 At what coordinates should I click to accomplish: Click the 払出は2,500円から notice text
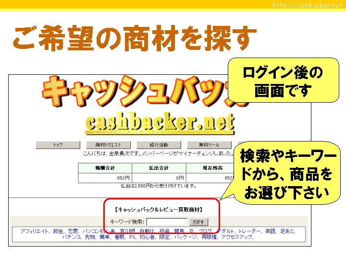(159, 186)
